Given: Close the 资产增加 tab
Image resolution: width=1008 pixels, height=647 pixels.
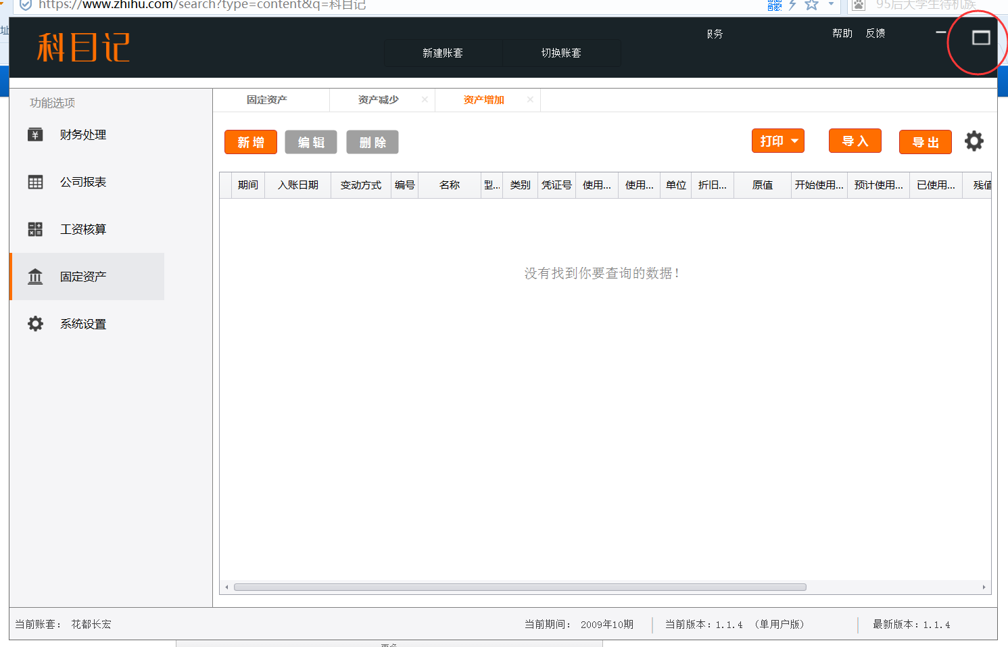Looking at the screenshot, I should [x=530, y=99].
